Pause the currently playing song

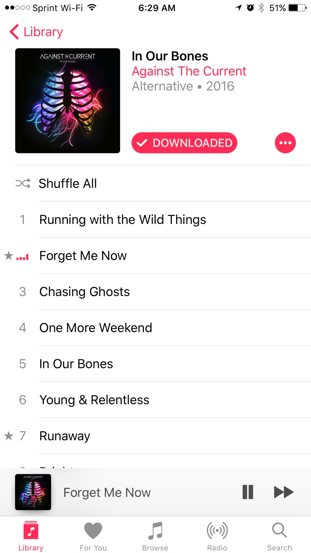point(248,492)
